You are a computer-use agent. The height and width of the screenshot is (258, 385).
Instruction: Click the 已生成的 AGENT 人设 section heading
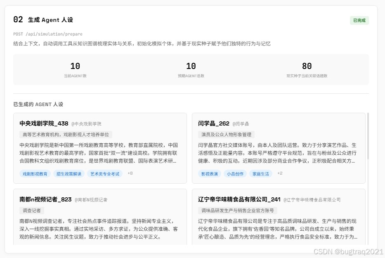pyautogui.click(x=38, y=104)
